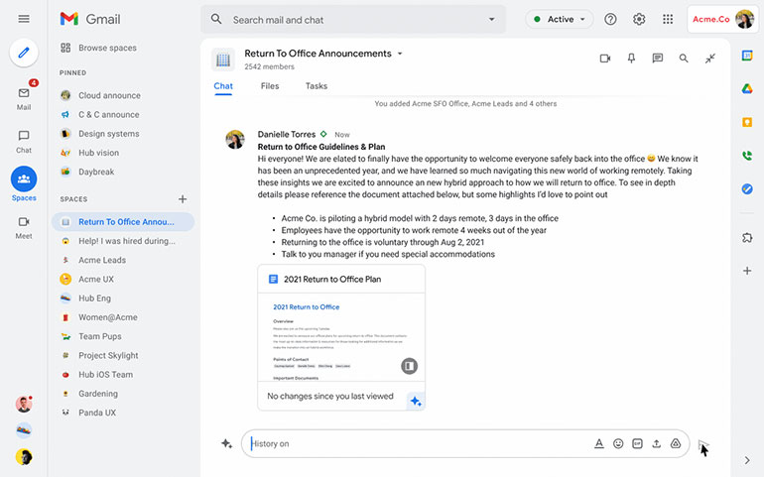
Task: Open Settings gear icon
Action: 639,19
